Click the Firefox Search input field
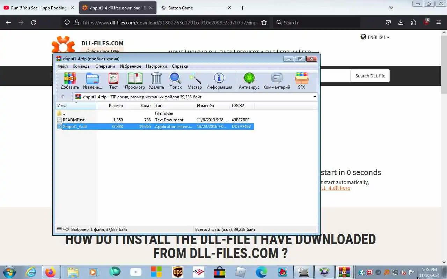The height and width of the screenshot is (279, 447). click(x=316, y=22)
